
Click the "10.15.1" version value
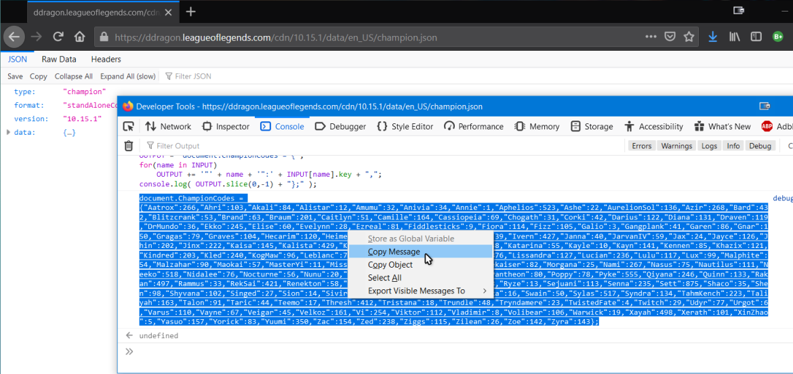(x=83, y=119)
